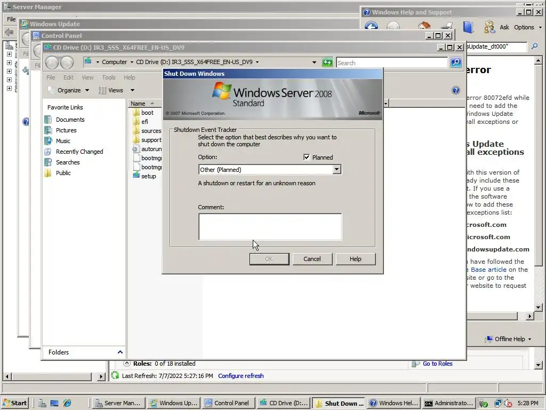Toggle the Planned checkbox
This screenshot has height=410, width=546.
(x=307, y=157)
